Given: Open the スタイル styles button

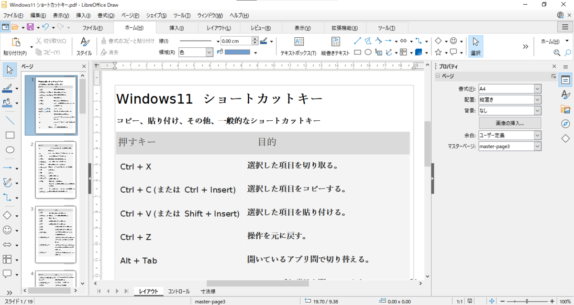Looking at the screenshot, I should (x=84, y=47).
